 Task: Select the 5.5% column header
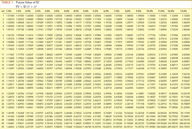click(x=95, y=11)
